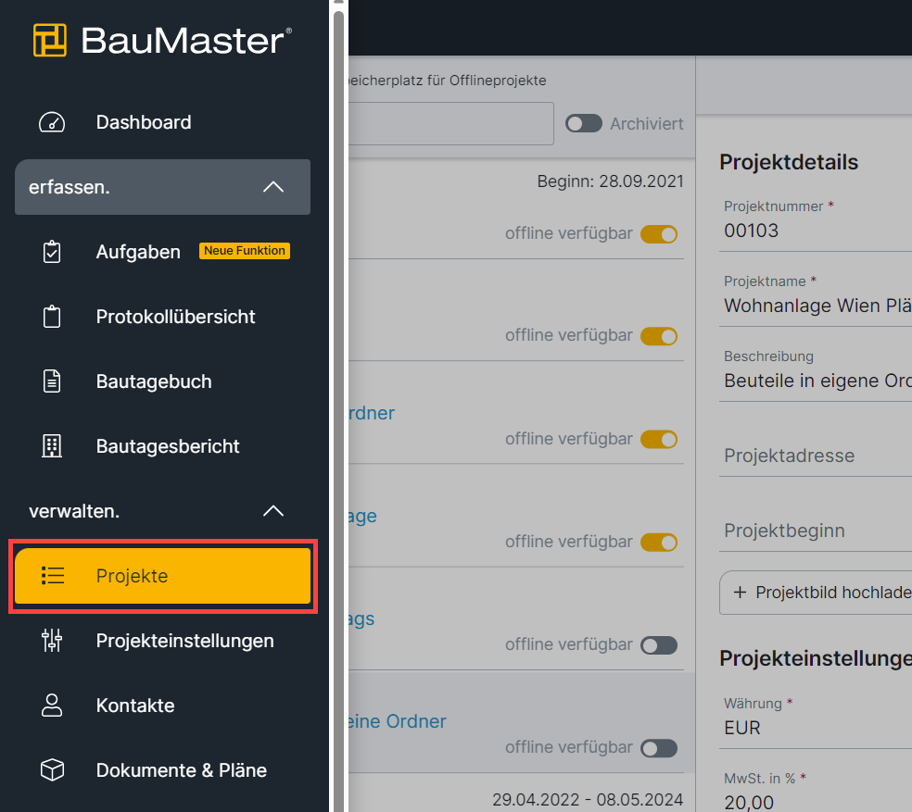912x812 pixels.
Task: Open the Aufgaben menu item
Action: tap(162, 252)
